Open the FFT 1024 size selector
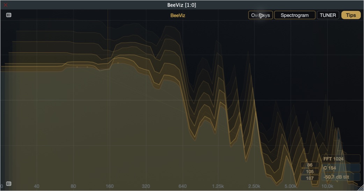Screen dimensions: 364x191 point(341,159)
